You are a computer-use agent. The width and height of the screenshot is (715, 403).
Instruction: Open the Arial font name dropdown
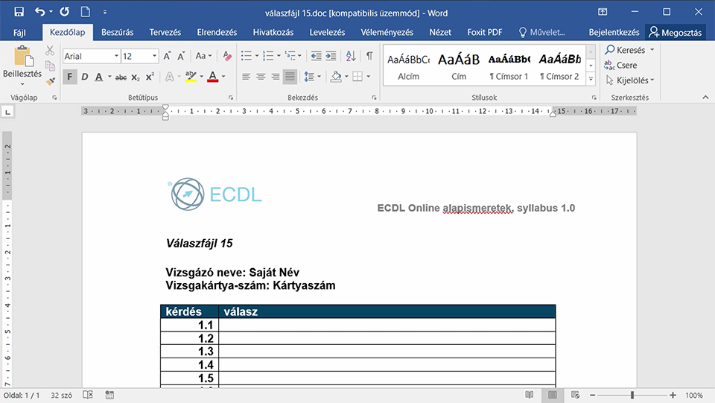point(116,56)
